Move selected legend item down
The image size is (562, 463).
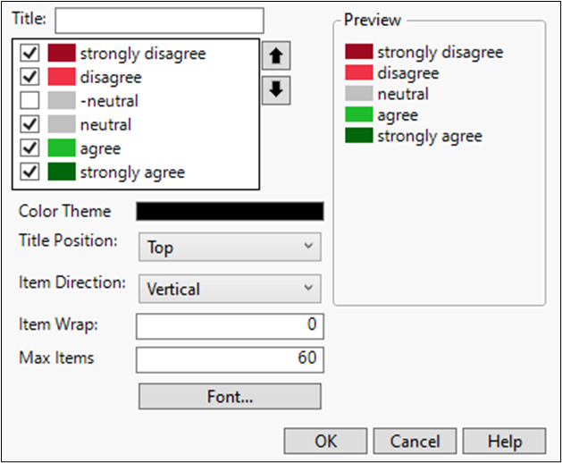click(278, 90)
